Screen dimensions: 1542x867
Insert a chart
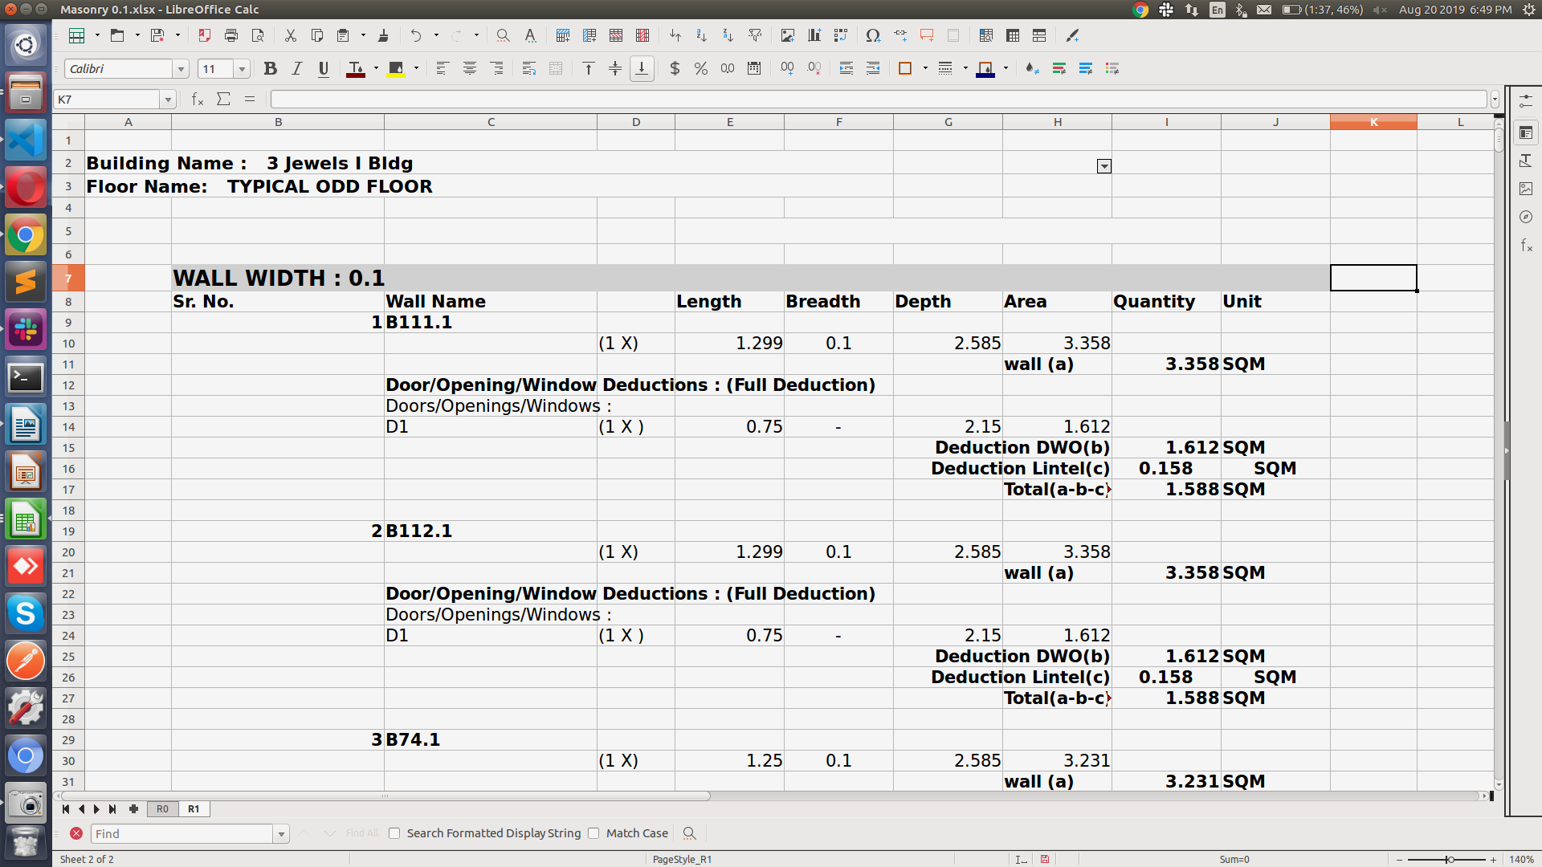tap(814, 35)
